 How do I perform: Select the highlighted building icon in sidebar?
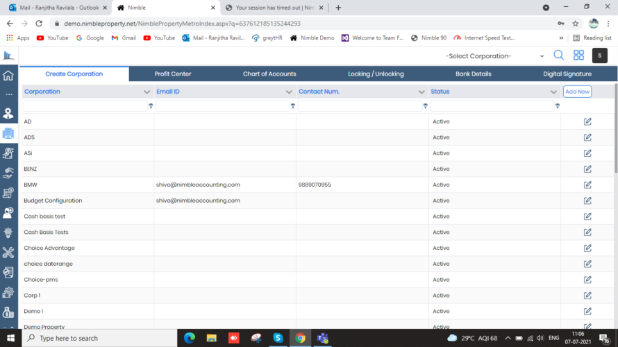(8, 133)
